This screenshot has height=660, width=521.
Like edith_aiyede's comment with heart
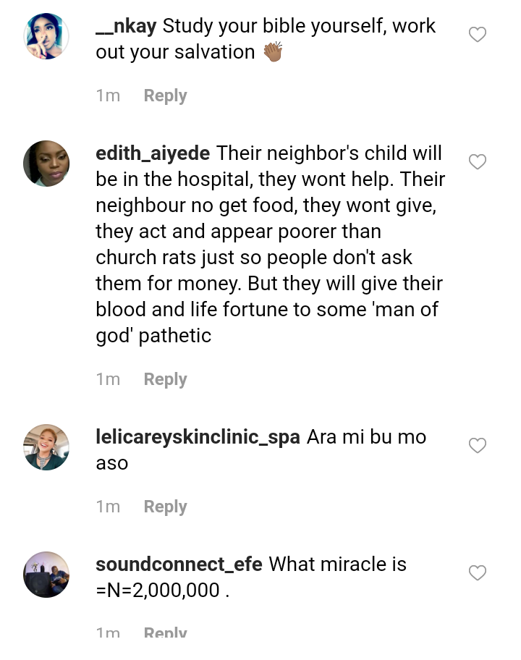[478, 161]
